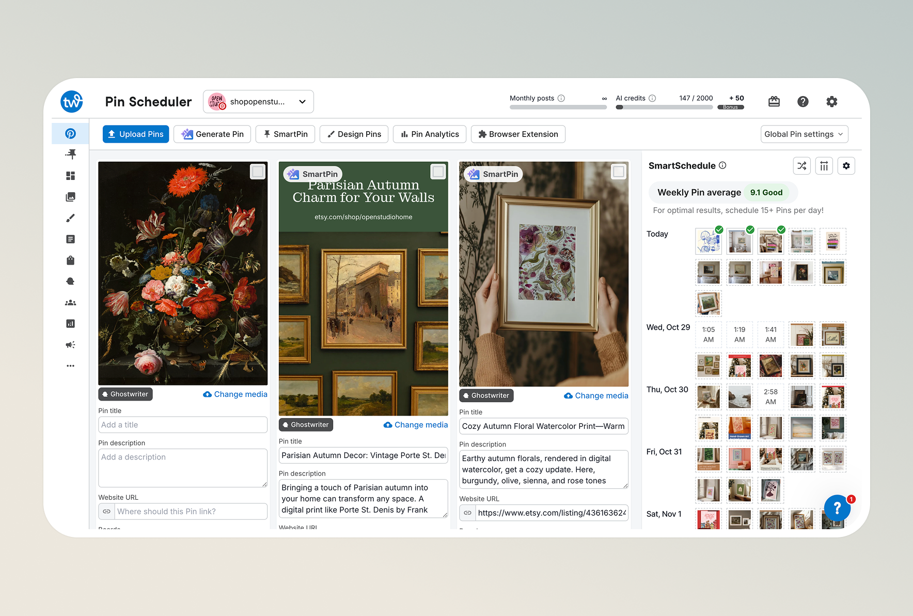Image resolution: width=913 pixels, height=616 pixels.
Task: Open the Tailwind logo home
Action: [x=71, y=102]
